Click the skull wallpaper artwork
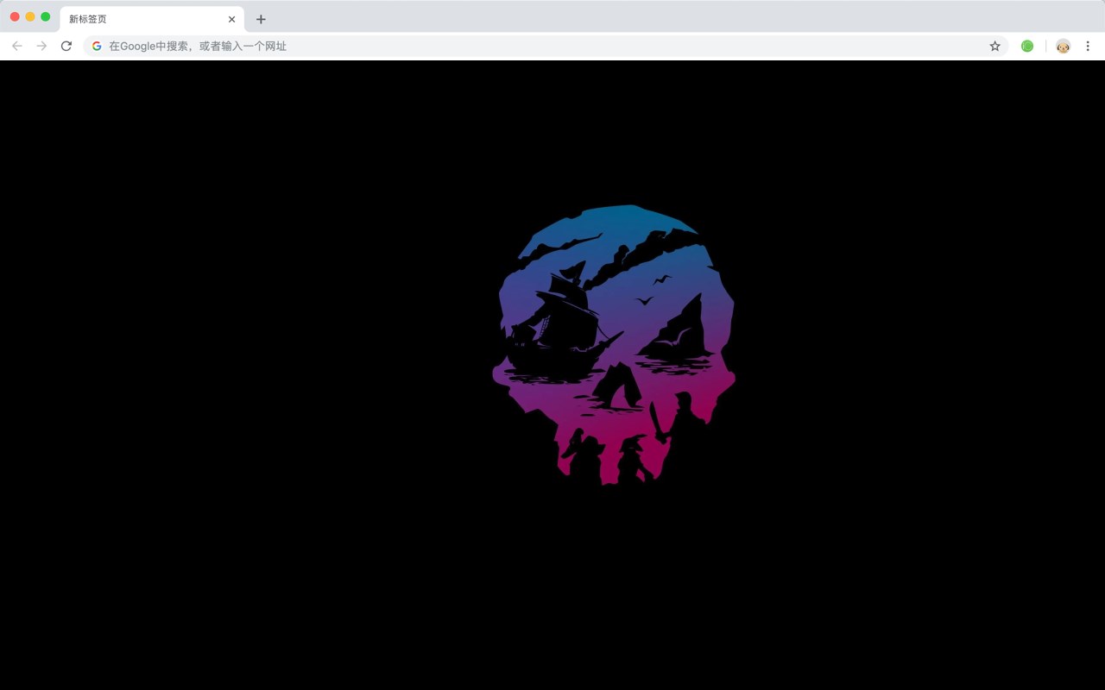Screen dimensions: 1105x690 [x=614, y=344]
